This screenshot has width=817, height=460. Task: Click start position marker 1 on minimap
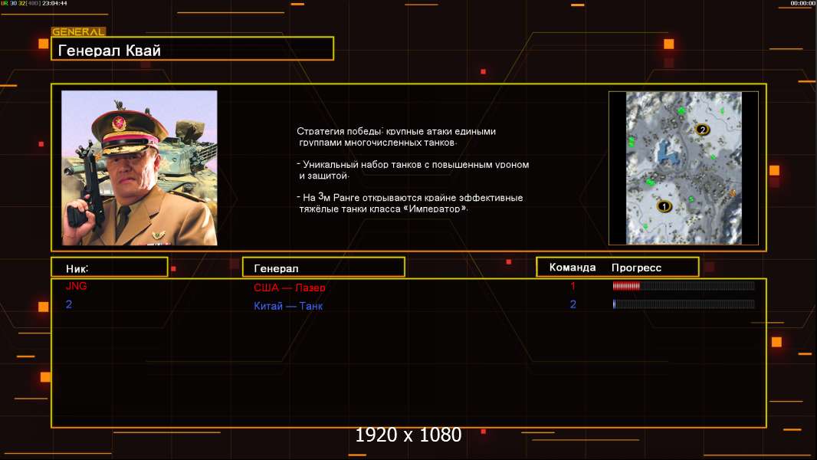[664, 205]
